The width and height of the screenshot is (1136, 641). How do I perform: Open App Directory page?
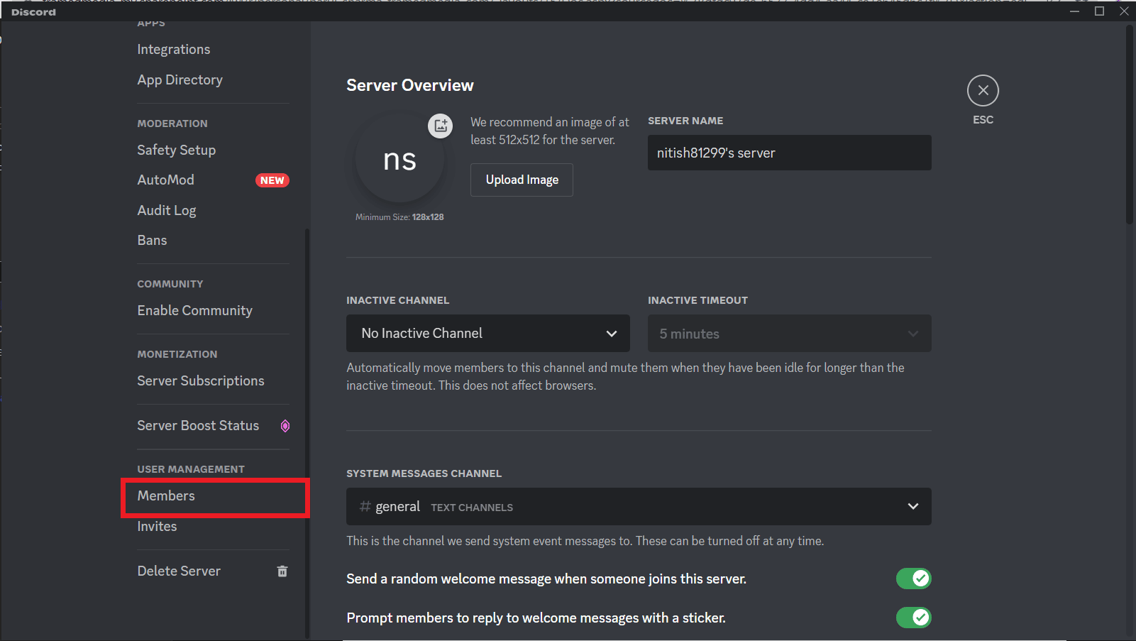point(180,80)
